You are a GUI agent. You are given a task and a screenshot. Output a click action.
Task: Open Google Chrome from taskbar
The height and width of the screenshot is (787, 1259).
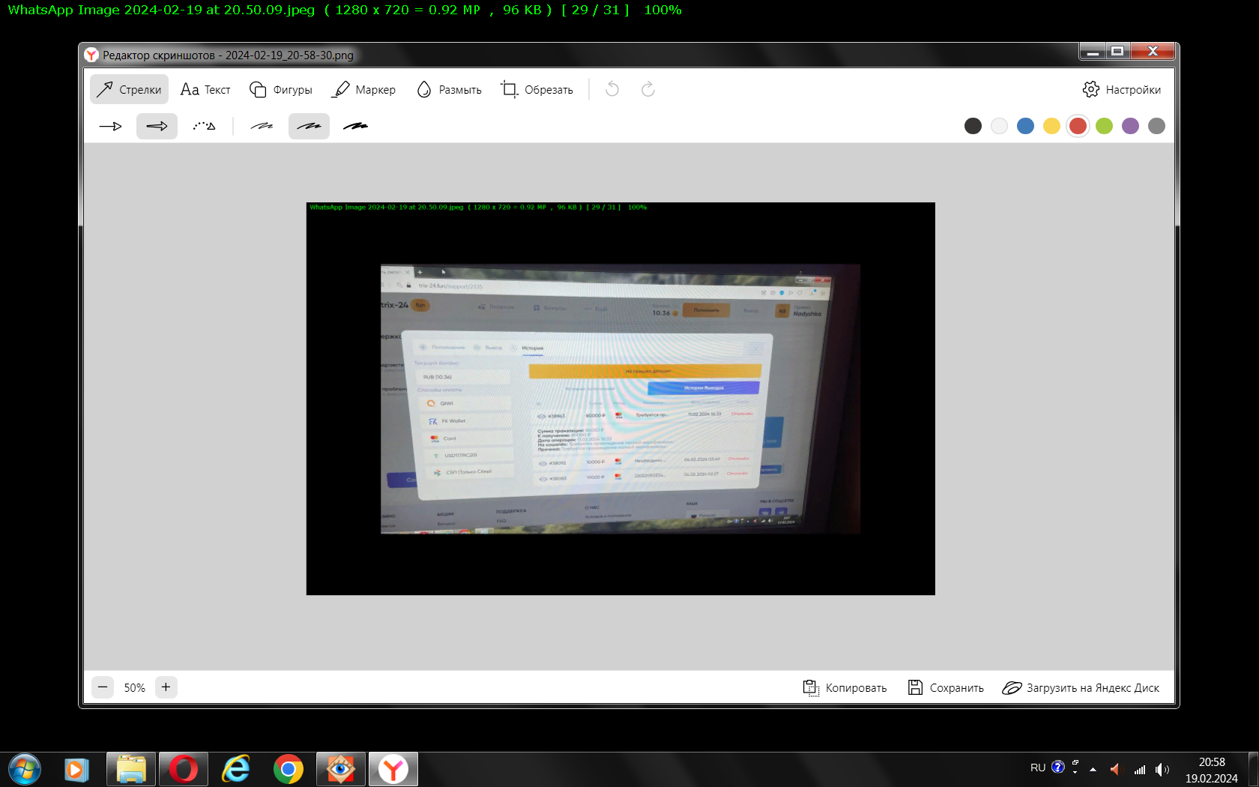[289, 769]
